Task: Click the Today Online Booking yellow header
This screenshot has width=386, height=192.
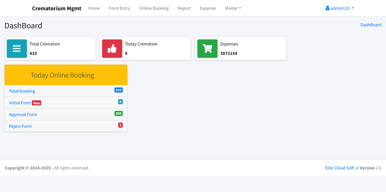Action: (x=62, y=75)
